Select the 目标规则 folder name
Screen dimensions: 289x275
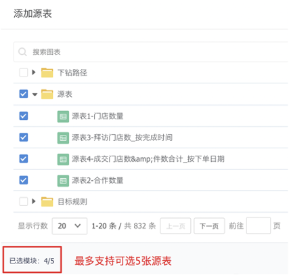coord(72,202)
